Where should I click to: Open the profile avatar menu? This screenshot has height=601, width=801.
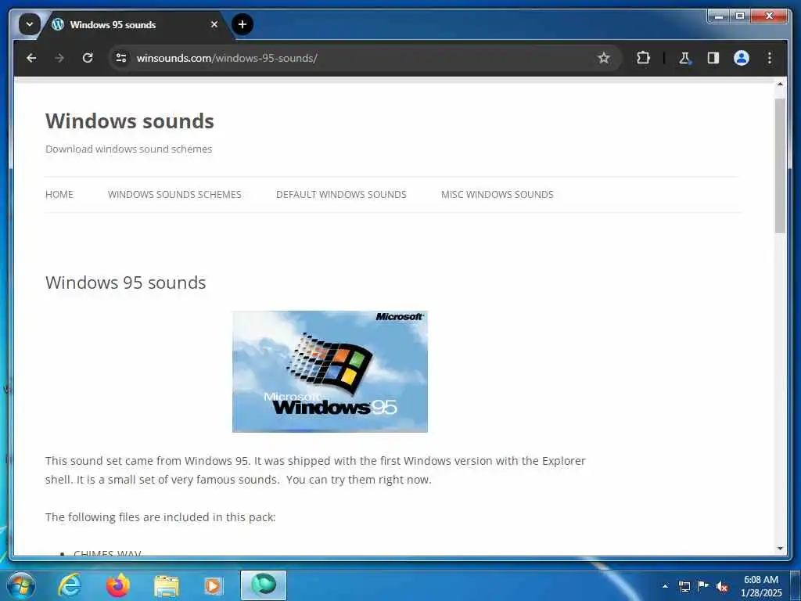tap(742, 58)
